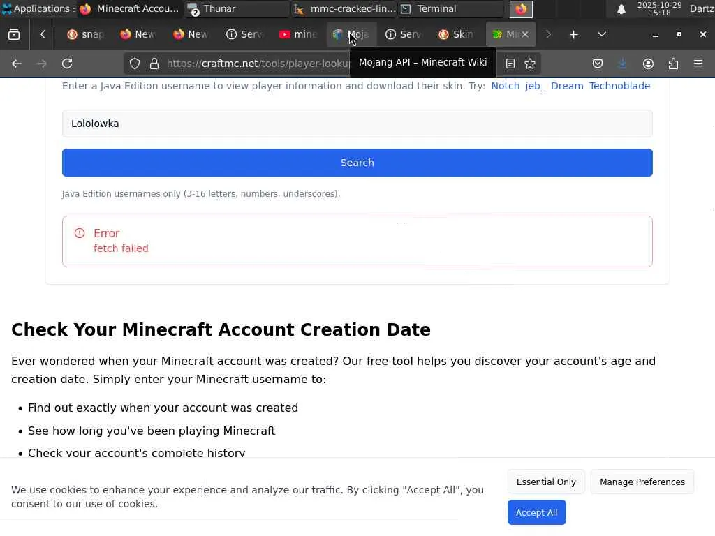
Task: Open the downloads panel
Action: click(622, 64)
